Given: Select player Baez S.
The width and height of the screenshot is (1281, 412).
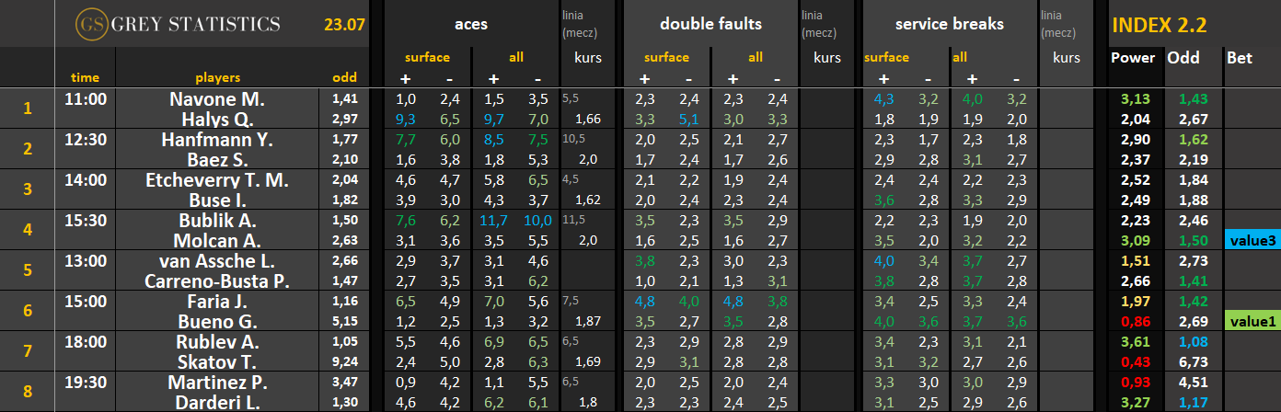Looking at the screenshot, I should click(x=217, y=159).
